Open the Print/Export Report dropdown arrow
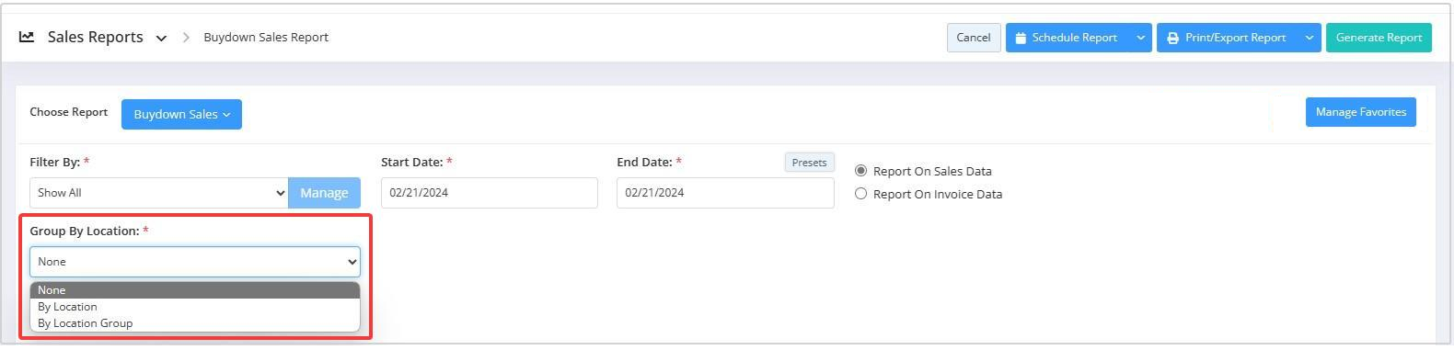Viewport: 1454px width, 350px height. [1309, 38]
